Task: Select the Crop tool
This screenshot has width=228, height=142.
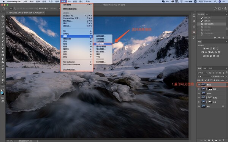Action: tap(3, 30)
